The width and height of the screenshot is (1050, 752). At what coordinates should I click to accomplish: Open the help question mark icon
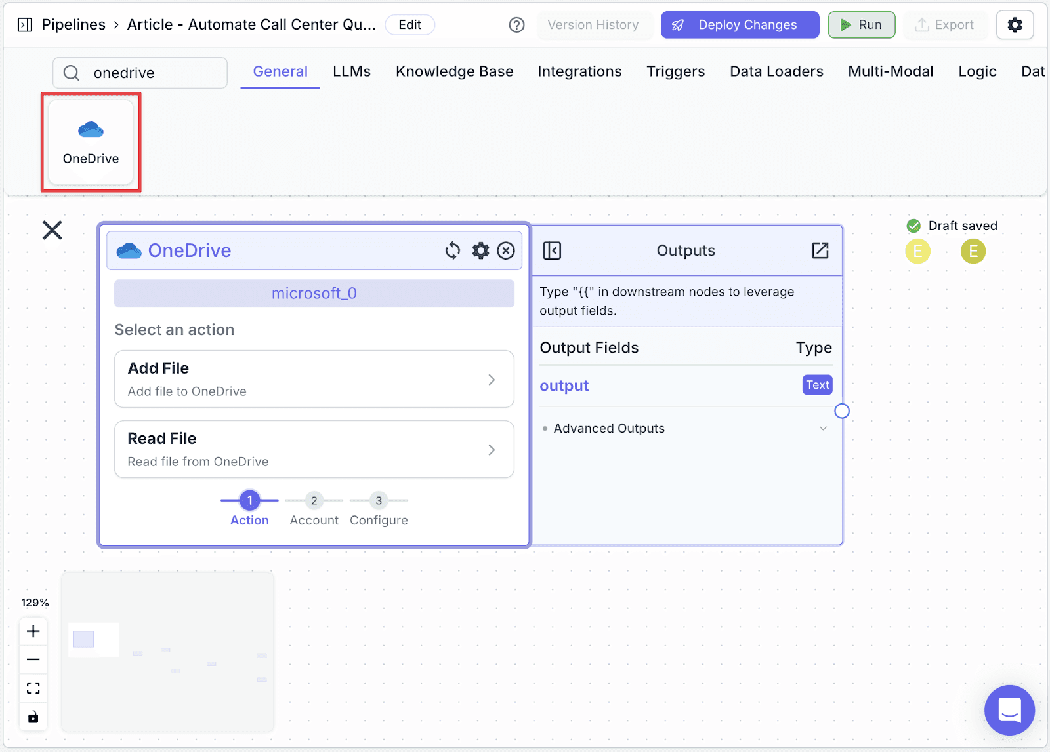click(517, 25)
